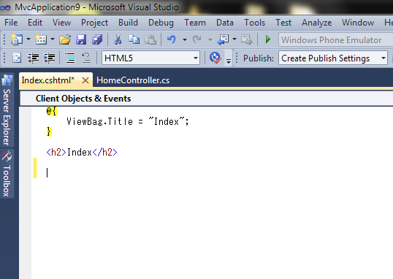Click the Redo icon
The image size is (393, 279).
196,39
